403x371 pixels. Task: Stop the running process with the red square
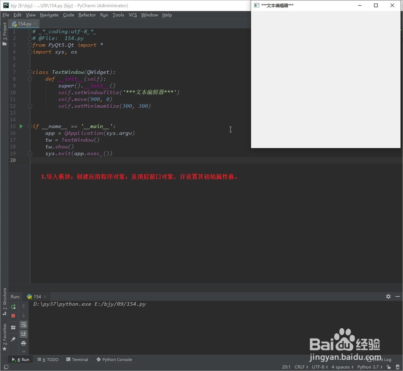pos(13,316)
